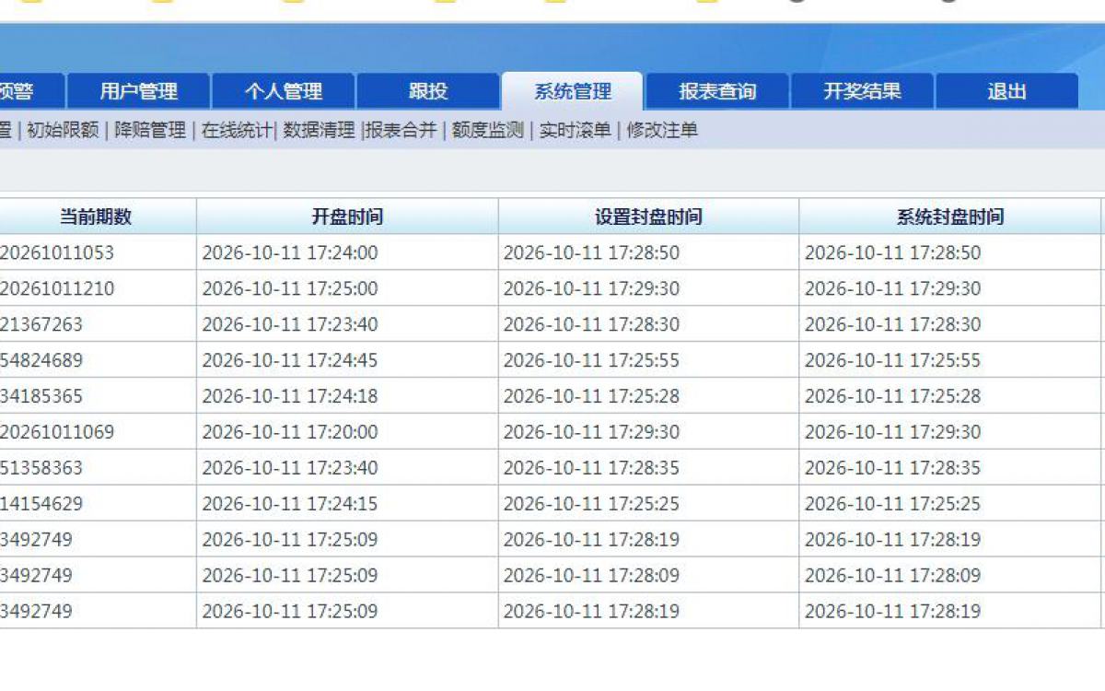
Task: Select opening time 2026-10-11 17:24:00
Action: [x=290, y=252]
